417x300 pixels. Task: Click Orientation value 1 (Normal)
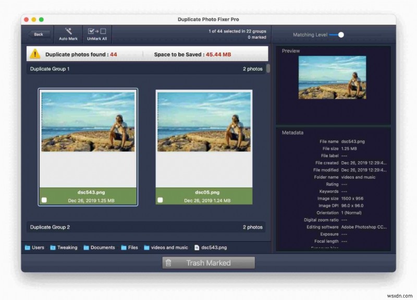pyautogui.click(x=351, y=213)
